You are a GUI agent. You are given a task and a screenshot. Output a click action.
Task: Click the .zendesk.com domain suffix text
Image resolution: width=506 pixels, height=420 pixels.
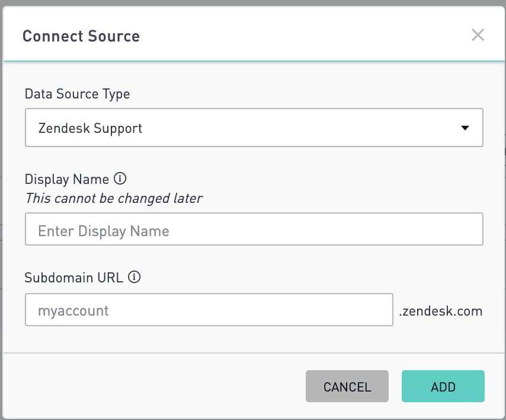441,311
